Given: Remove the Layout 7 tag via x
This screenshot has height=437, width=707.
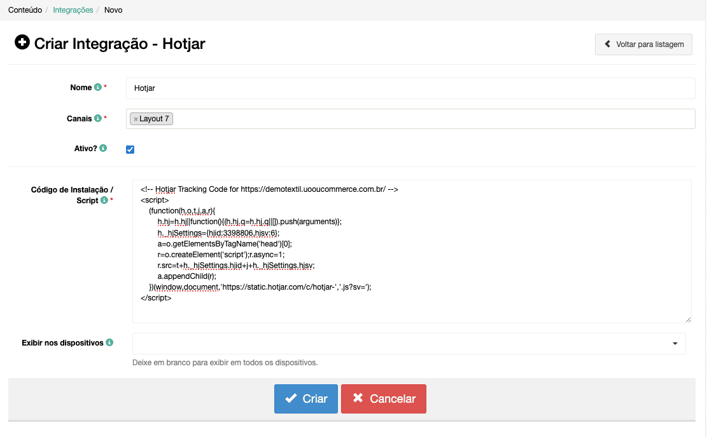Looking at the screenshot, I should coord(136,119).
